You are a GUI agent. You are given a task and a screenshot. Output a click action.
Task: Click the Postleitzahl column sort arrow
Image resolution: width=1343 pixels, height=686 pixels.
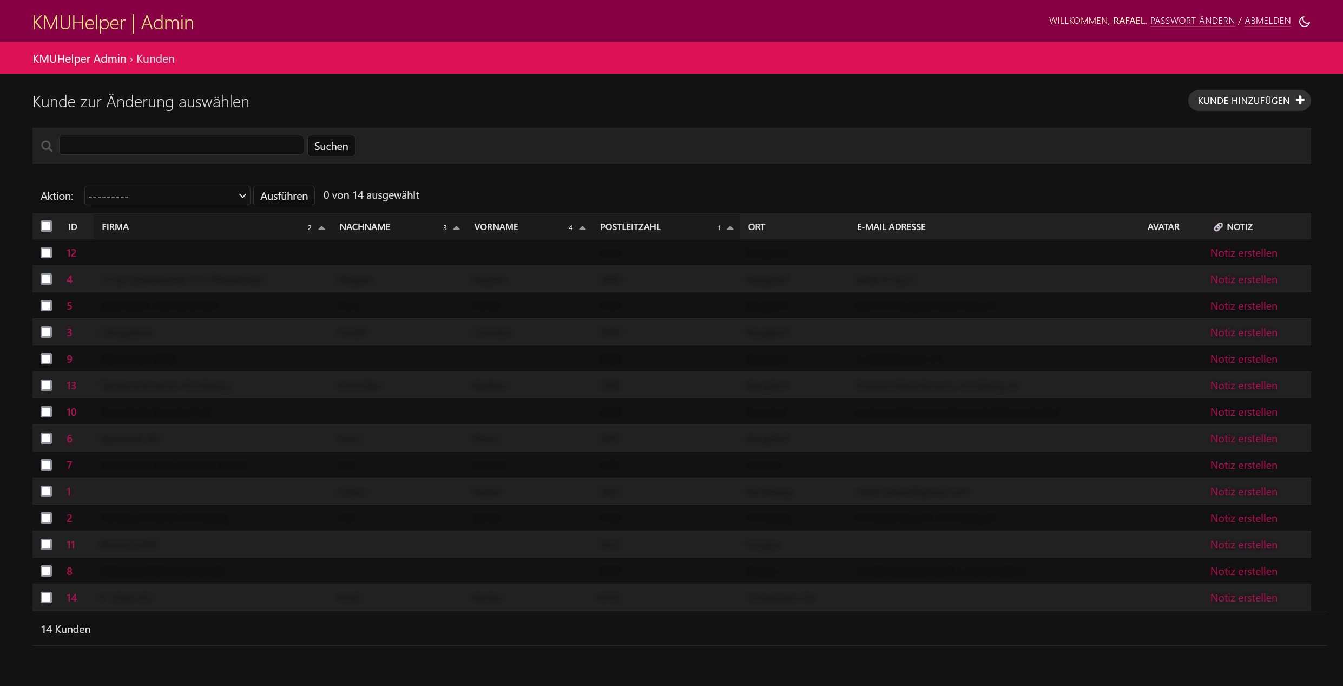click(730, 228)
